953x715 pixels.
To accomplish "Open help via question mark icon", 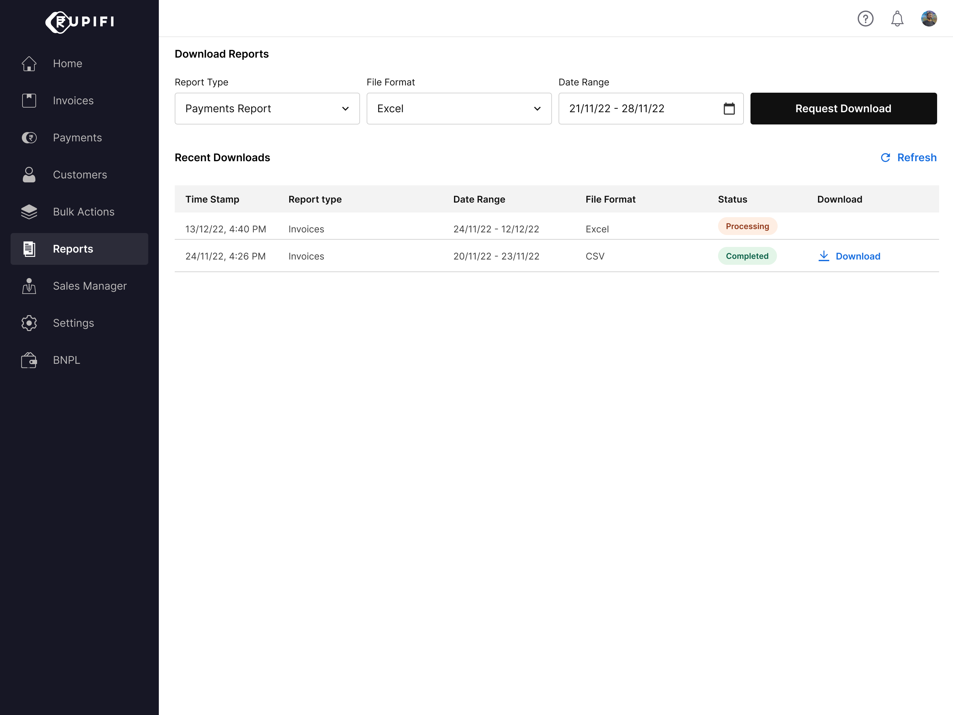I will coord(865,19).
